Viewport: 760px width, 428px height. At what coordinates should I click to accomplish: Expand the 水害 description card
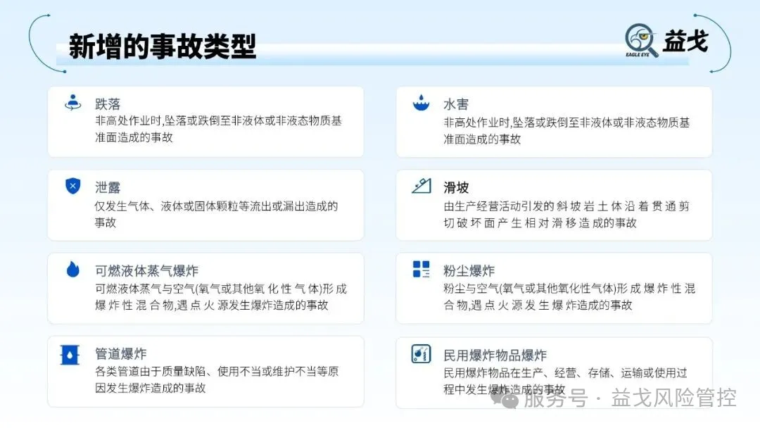(555, 121)
